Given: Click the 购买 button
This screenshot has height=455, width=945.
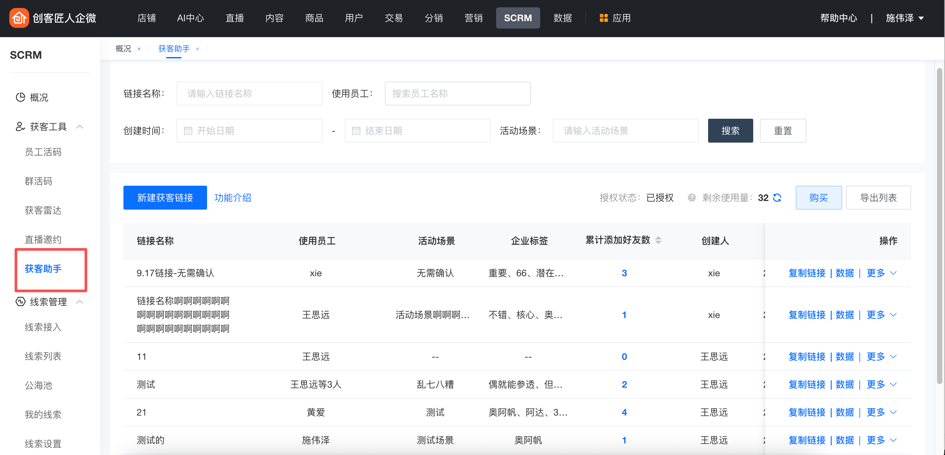Looking at the screenshot, I should click(819, 198).
